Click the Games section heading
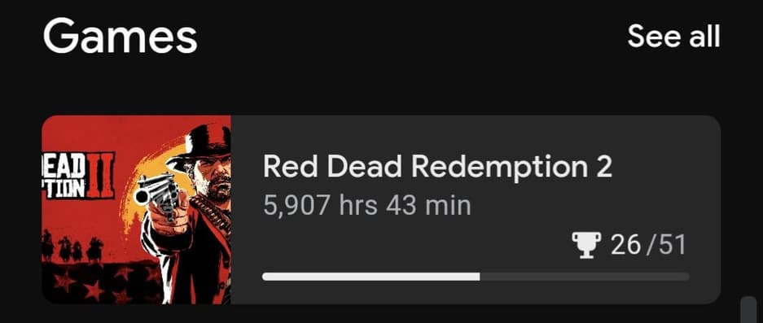The image size is (763, 323). click(x=121, y=36)
